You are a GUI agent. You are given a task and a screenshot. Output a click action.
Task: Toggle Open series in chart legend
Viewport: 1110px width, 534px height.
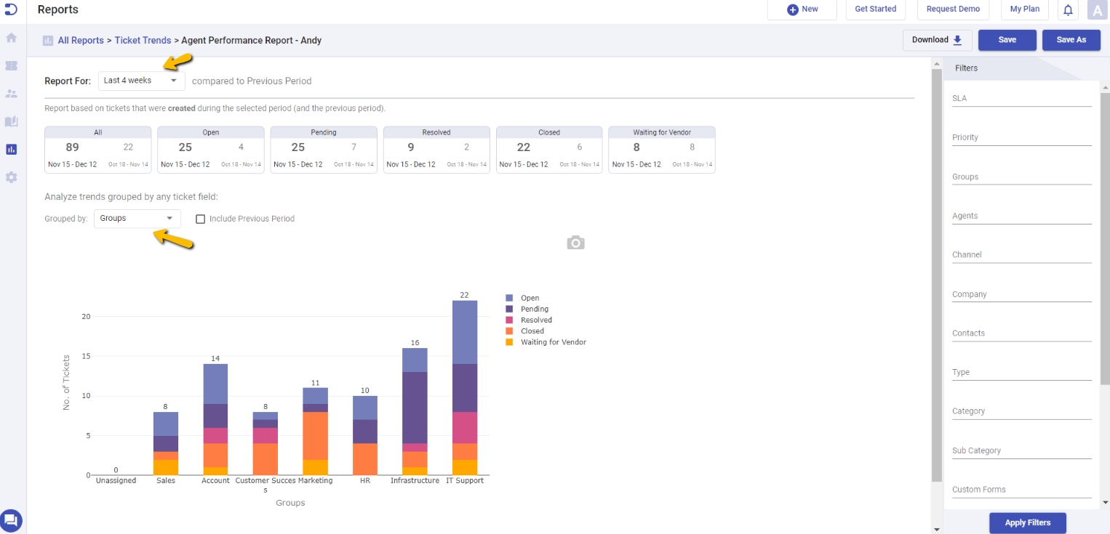[x=523, y=298]
